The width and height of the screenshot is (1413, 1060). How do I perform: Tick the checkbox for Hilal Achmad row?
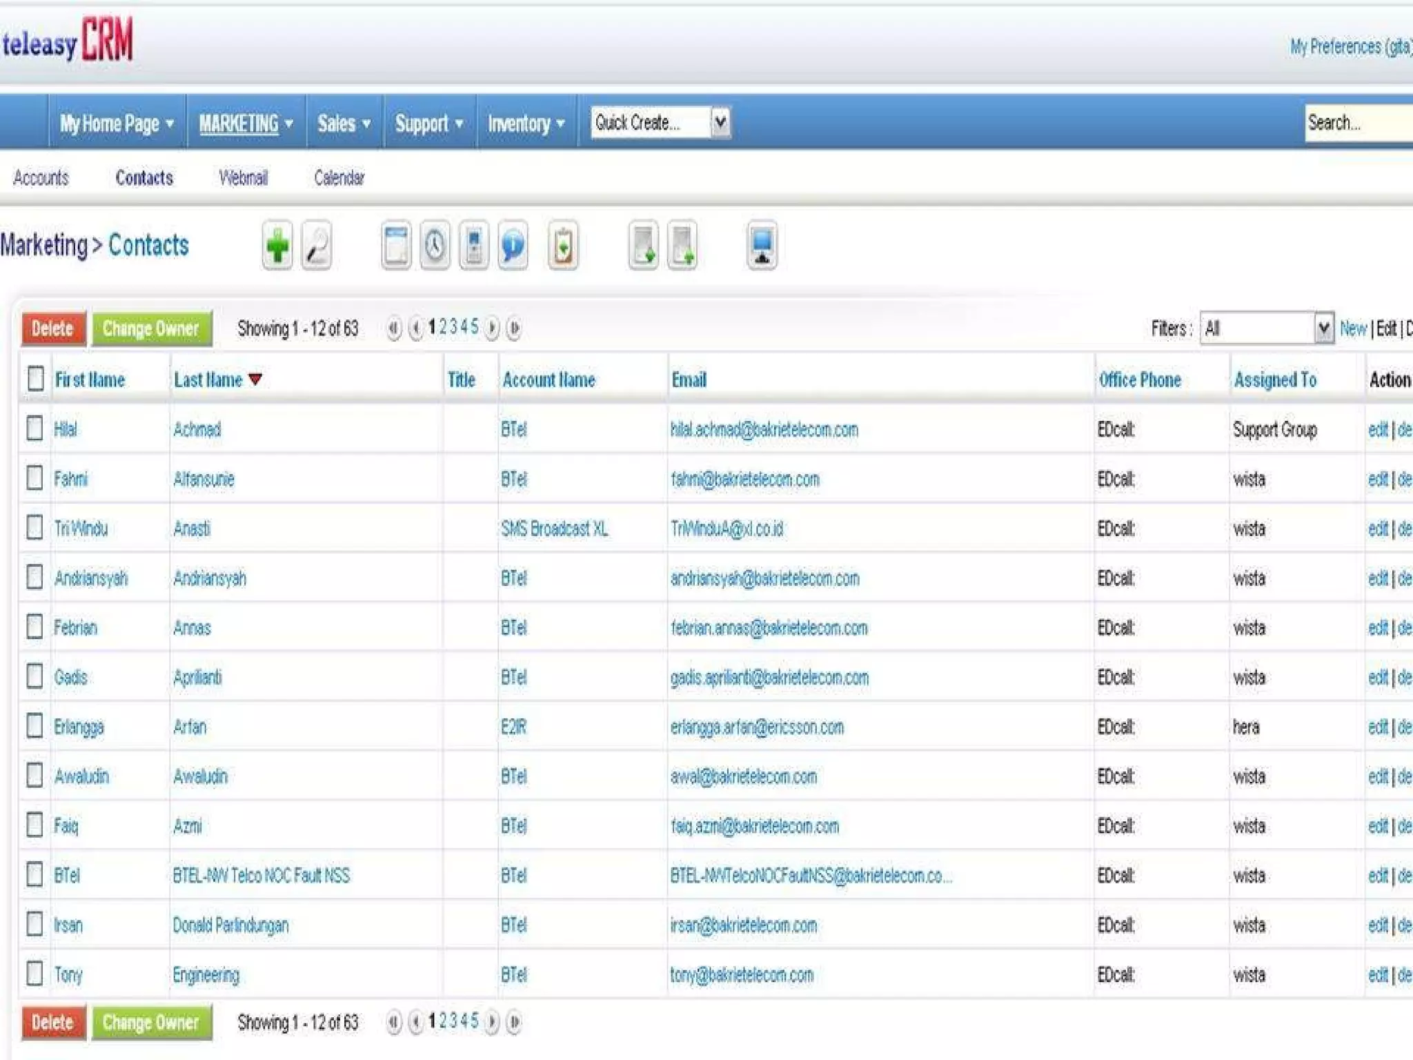(34, 429)
